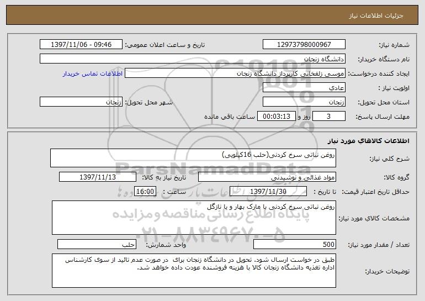Click the label تعداد / مقدار مورد نیاز

point(379,245)
